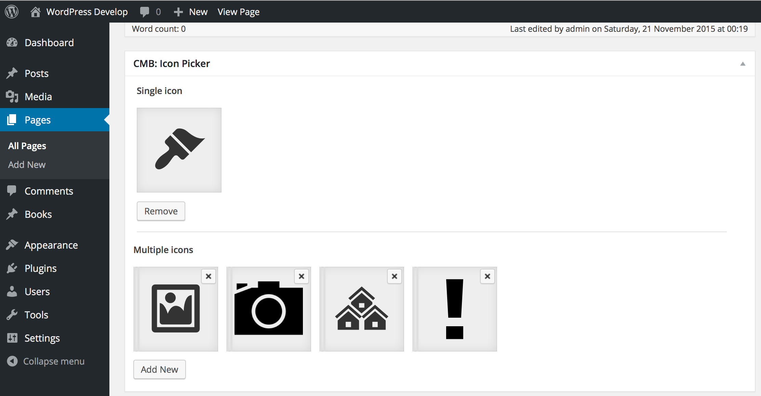Click Collapse menu at sidebar bottom
This screenshot has width=761, height=396.
click(54, 361)
